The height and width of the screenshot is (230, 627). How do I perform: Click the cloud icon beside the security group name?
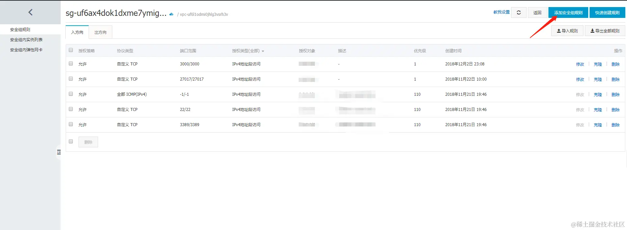click(x=171, y=14)
